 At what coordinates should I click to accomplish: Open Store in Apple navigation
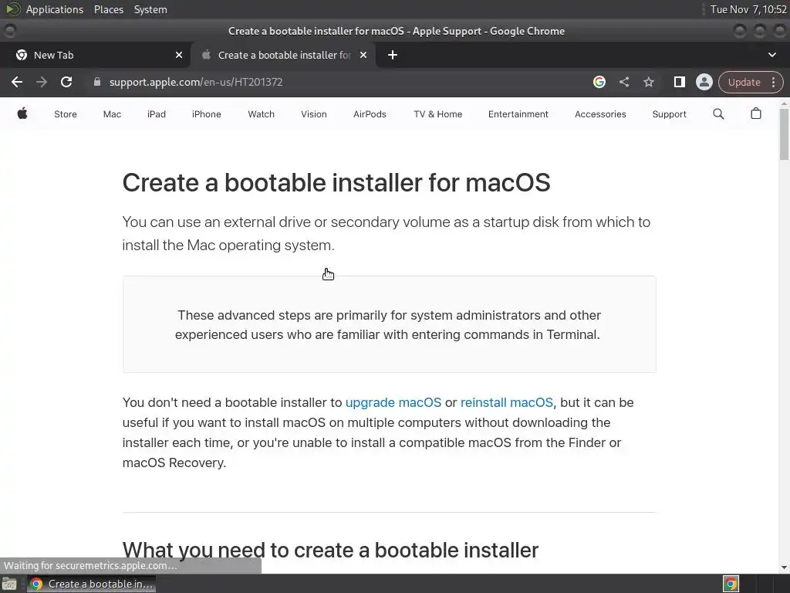(66, 114)
